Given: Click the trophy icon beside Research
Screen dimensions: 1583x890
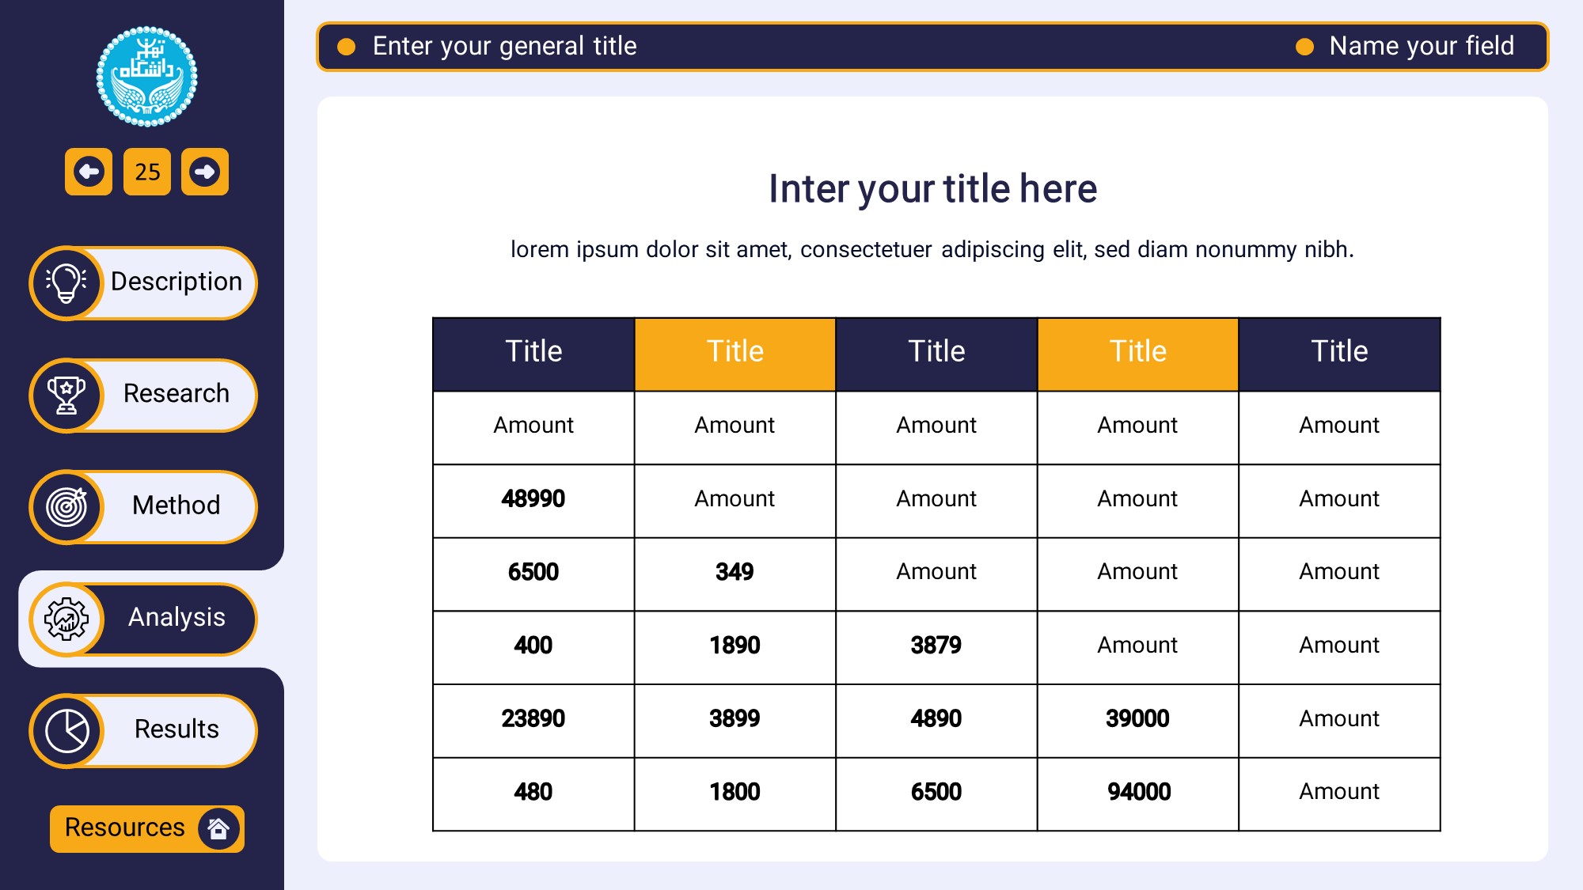Looking at the screenshot, I should (x=67, y=395).
